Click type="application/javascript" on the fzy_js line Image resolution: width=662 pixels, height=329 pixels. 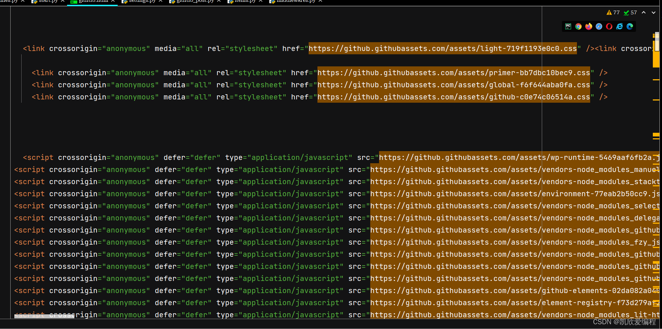(280, 242)
